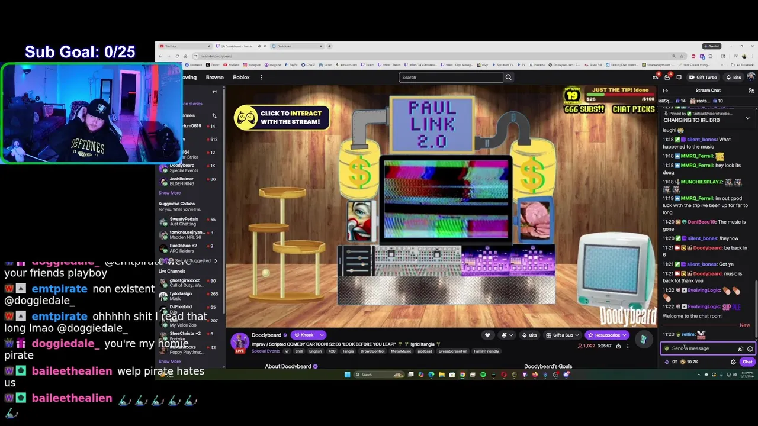This screenshot has width=758, height=426.
Task: Click the heart follow button
Action: click(x=487, y=335)
